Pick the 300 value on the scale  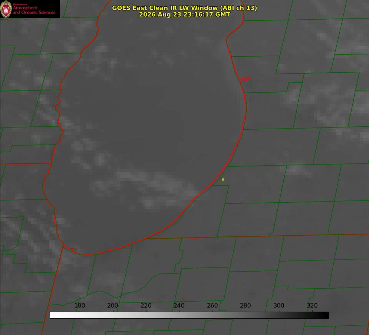click(279, 305)
